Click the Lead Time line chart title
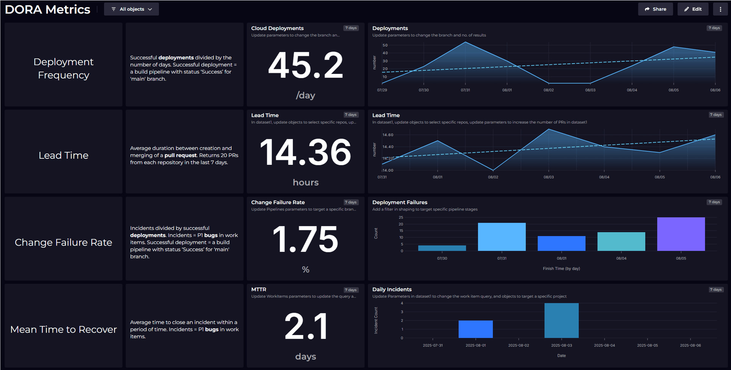 (x=386, y=115)
